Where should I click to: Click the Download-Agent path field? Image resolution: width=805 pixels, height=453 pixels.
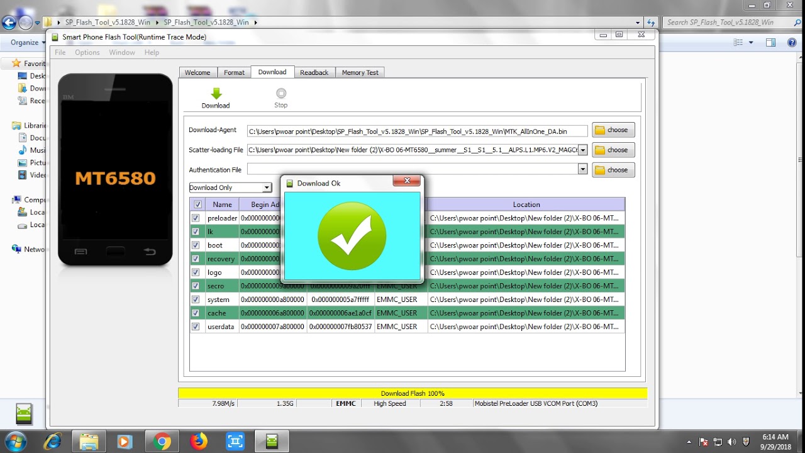coord(418,131)
